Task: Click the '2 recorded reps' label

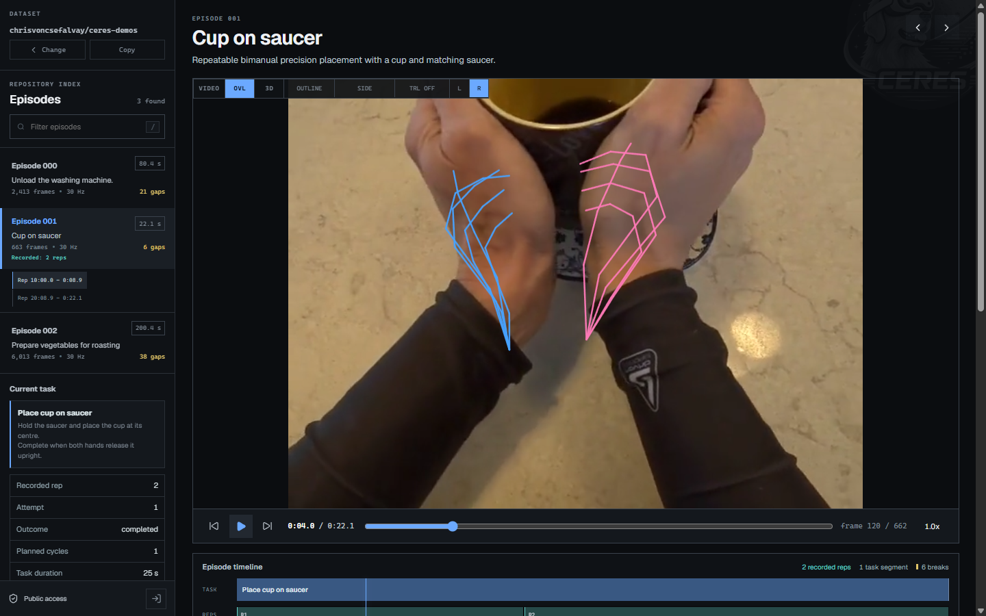Action: 826,567
